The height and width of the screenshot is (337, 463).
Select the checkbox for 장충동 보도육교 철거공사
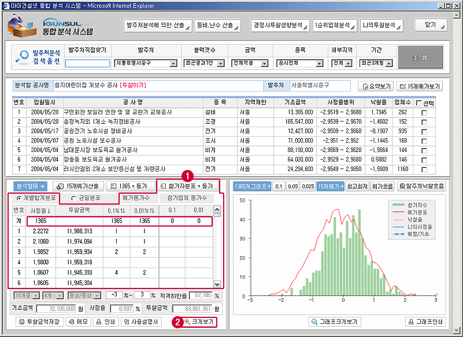coord(424,160)
